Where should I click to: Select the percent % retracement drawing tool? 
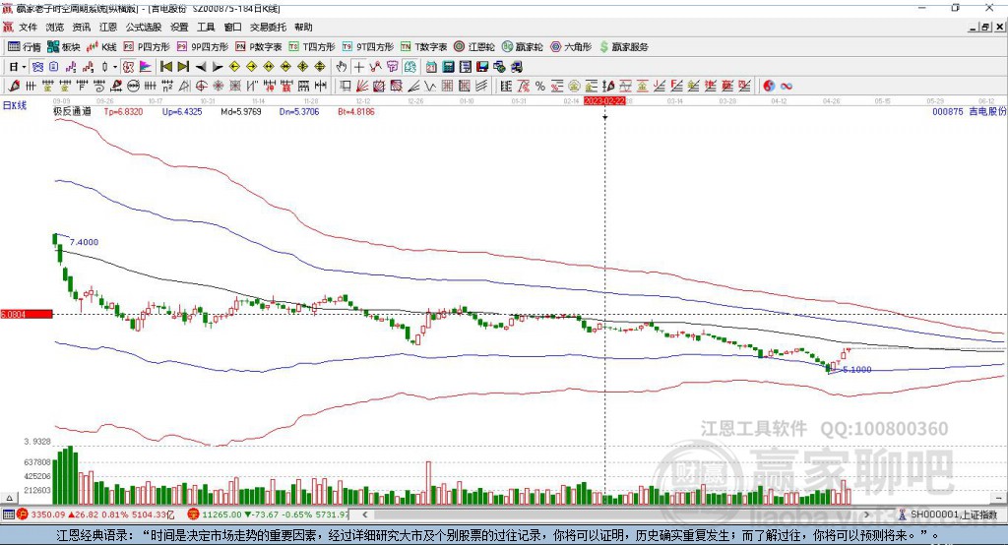[x=540, y=87]
